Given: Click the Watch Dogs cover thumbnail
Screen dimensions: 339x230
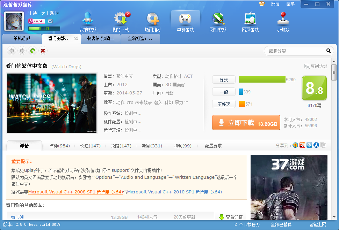Looking at the screenshot, I should [52, 103].
